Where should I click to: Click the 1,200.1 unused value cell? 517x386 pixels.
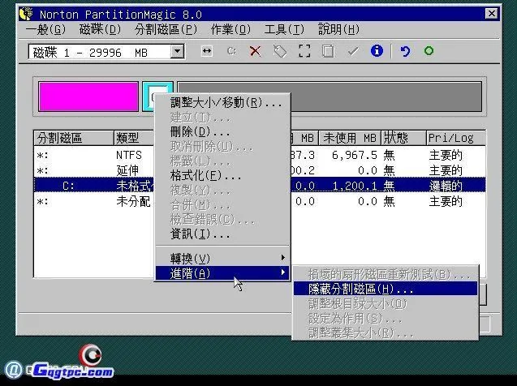[x=355, y=186]
